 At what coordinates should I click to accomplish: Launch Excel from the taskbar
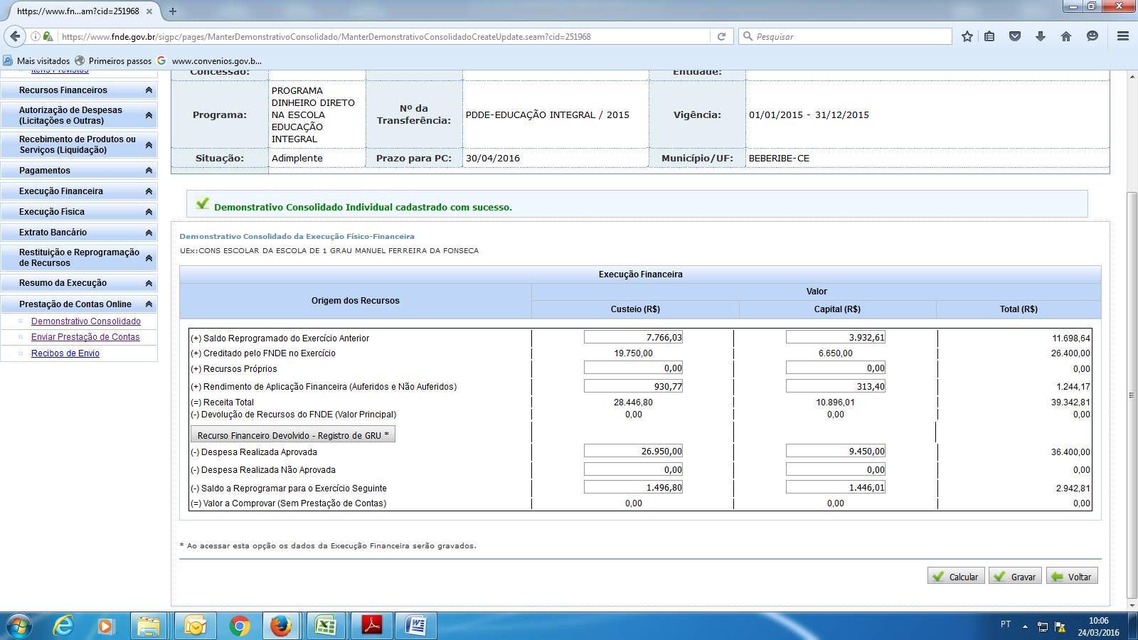(x=326, y=626)
